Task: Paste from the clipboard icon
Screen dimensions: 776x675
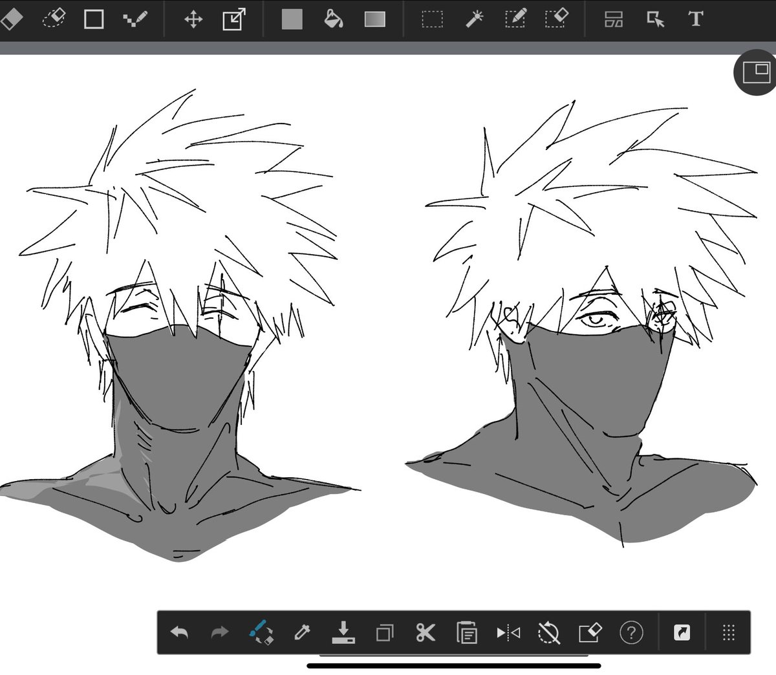Action: point(467,632)
